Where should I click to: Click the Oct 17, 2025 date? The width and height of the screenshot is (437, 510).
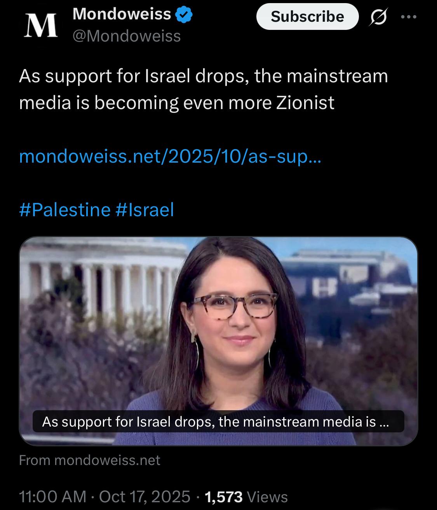145,496
